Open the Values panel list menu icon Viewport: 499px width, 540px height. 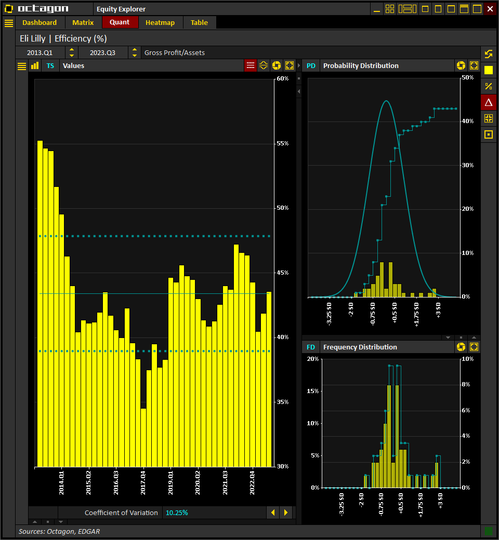coord(22,66)
